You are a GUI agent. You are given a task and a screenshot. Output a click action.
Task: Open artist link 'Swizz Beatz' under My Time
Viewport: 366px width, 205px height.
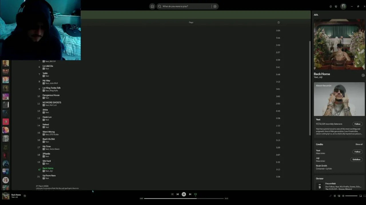[55, 149]
